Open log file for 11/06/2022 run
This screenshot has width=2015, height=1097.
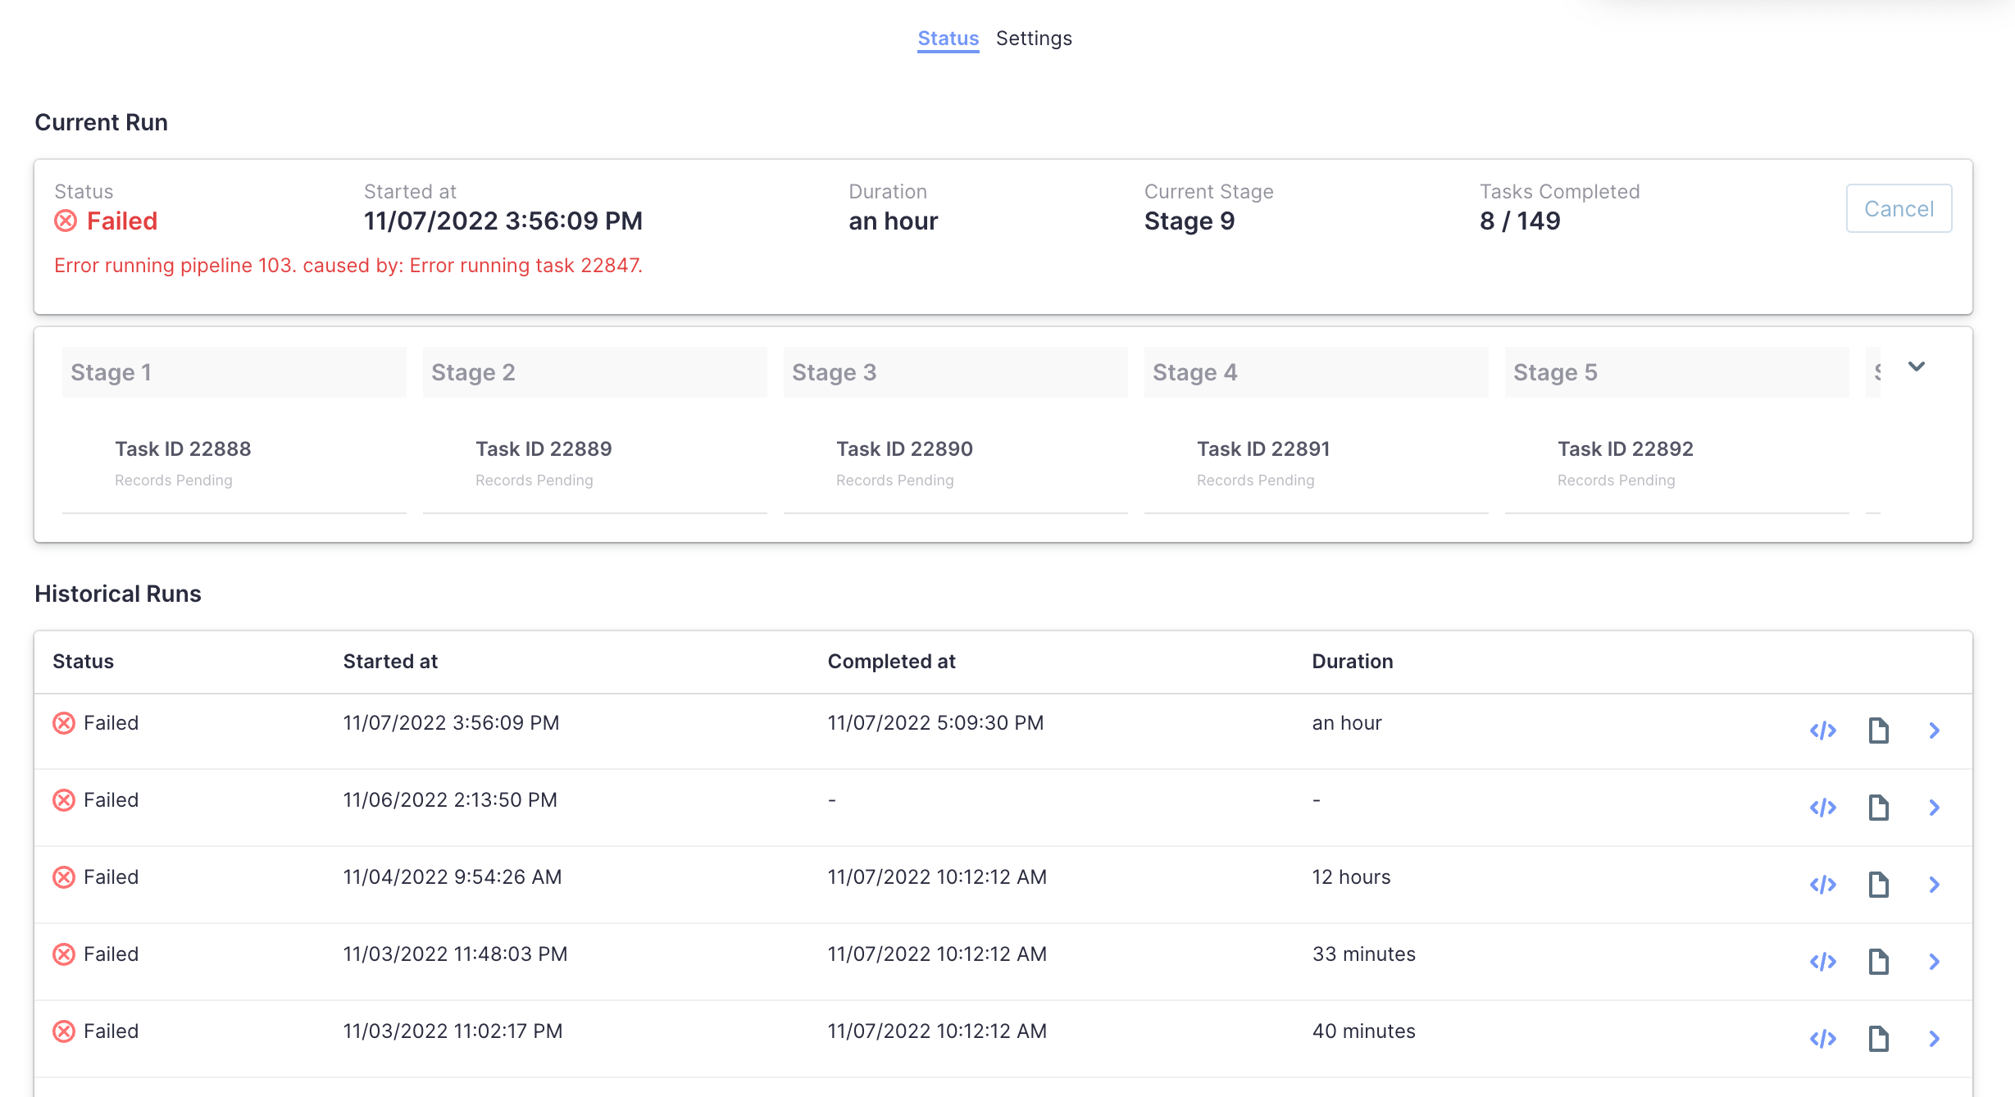coord(1878,808)
